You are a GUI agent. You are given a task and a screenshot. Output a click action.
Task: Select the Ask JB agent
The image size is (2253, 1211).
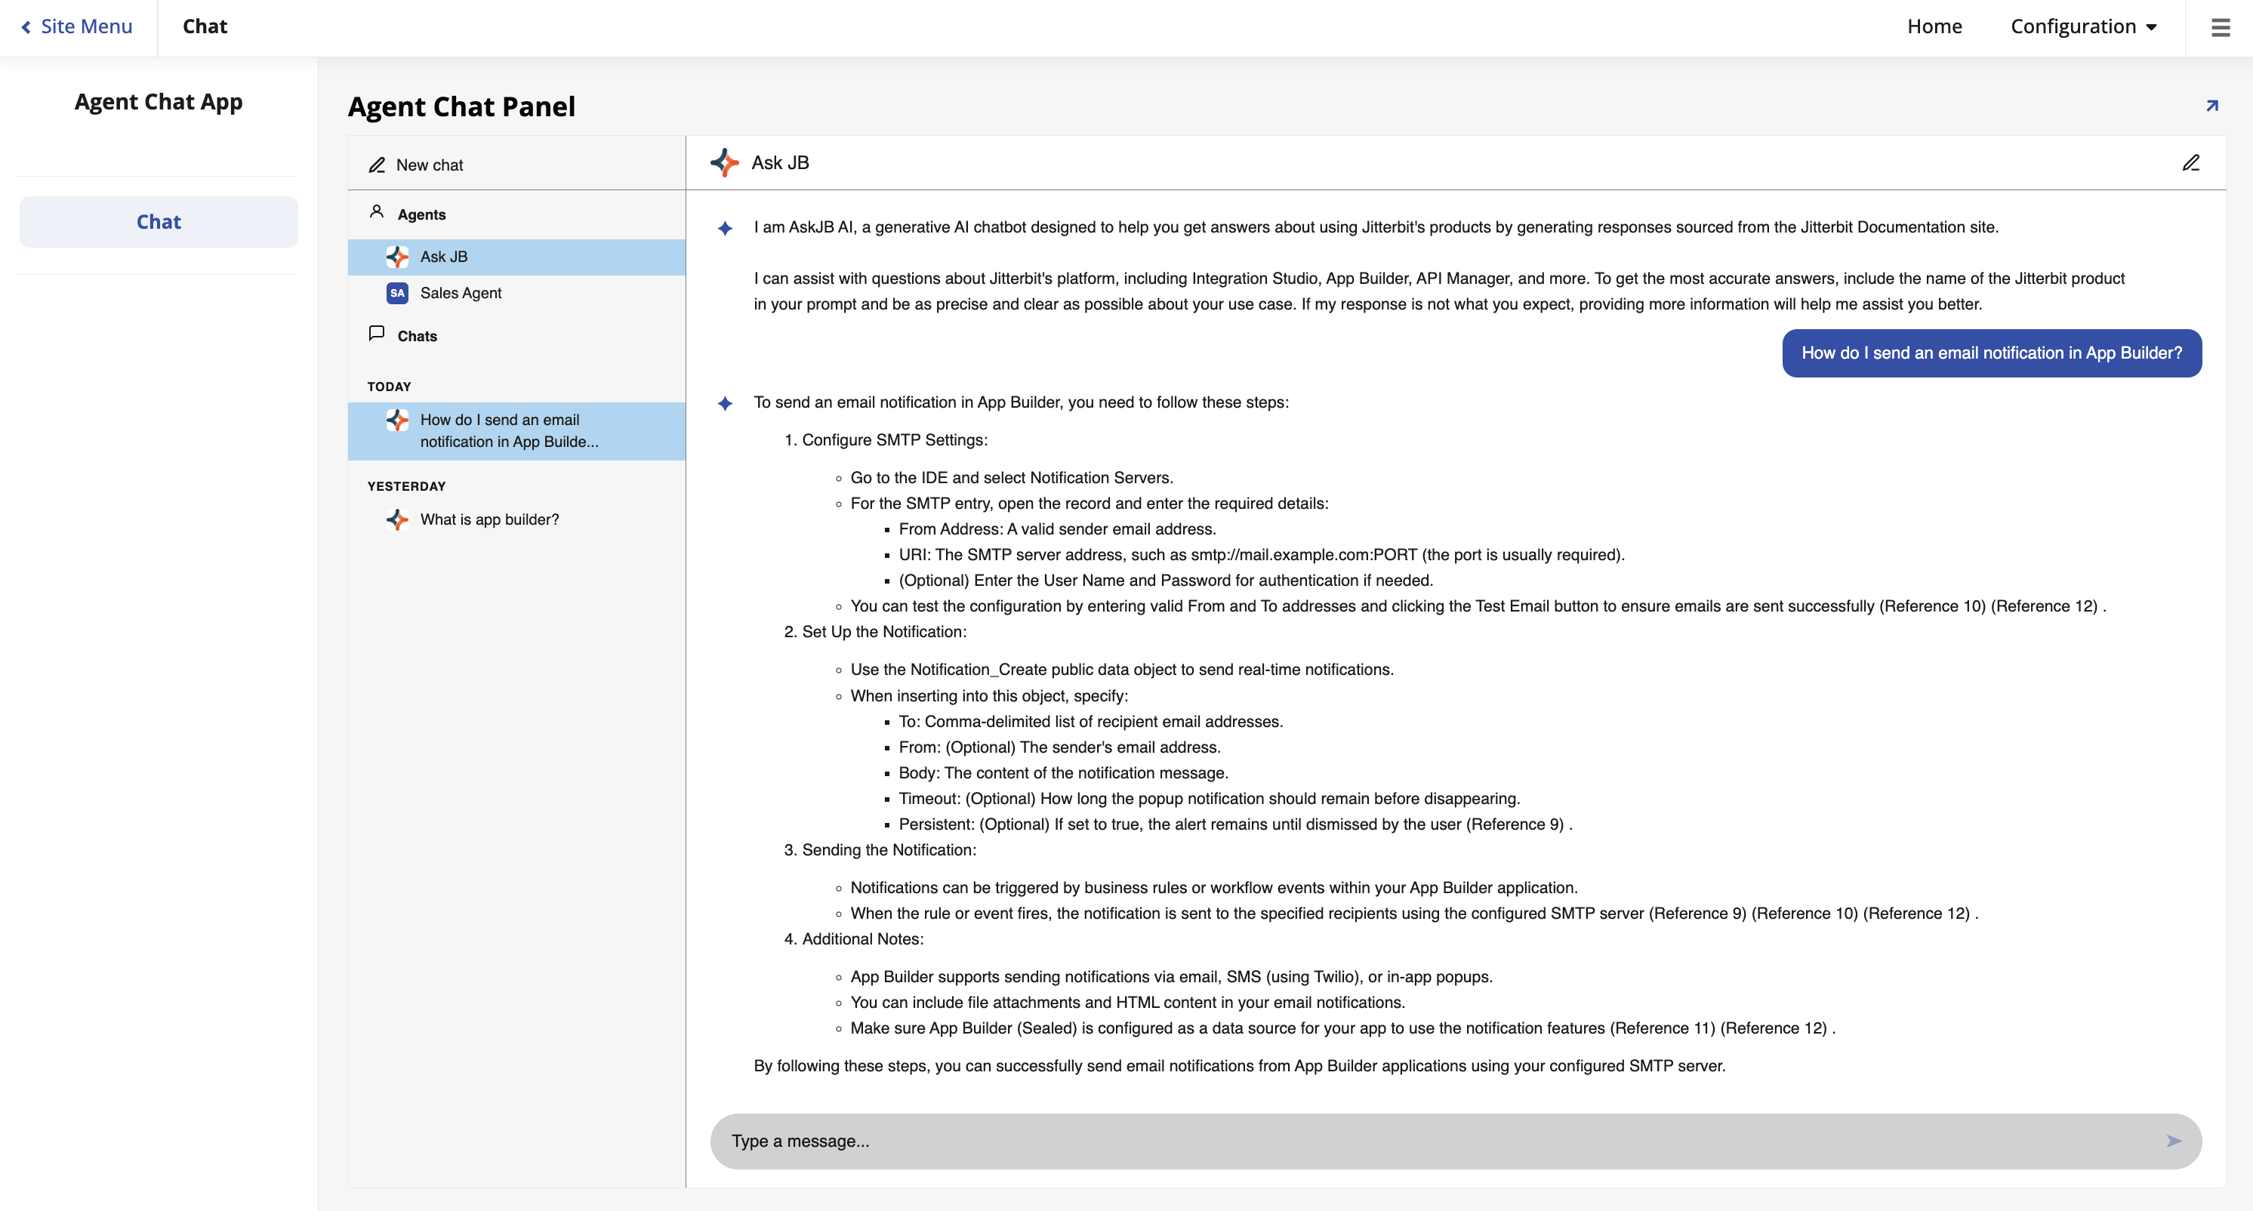click(516, 257)
